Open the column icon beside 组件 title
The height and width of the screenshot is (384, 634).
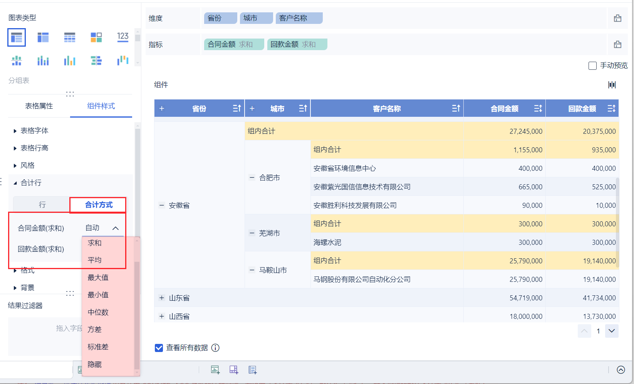(612, 84)
